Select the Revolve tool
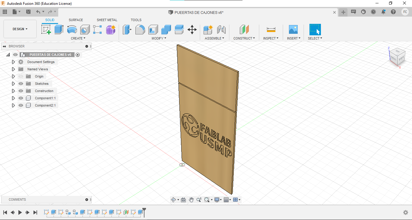 [x=72, y=30]
